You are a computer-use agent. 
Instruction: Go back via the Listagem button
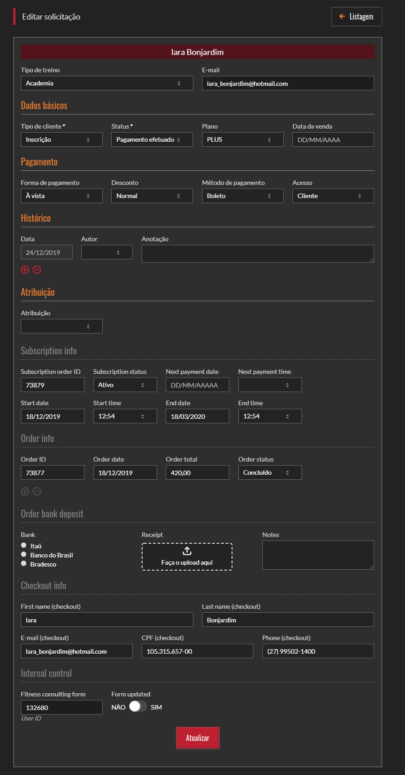(x=356, y=17)
